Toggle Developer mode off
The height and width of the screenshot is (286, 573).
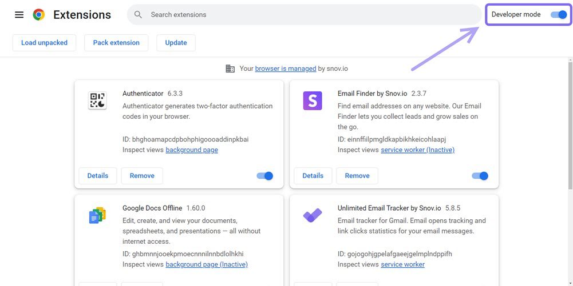(x=559, y=15)
